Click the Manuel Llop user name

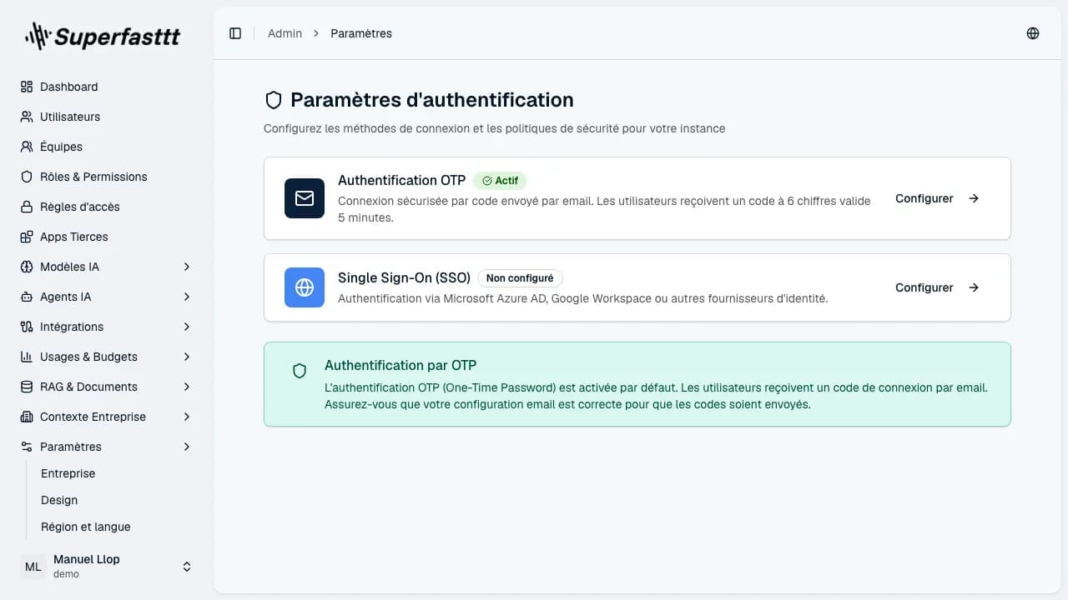tap(87, 559)
